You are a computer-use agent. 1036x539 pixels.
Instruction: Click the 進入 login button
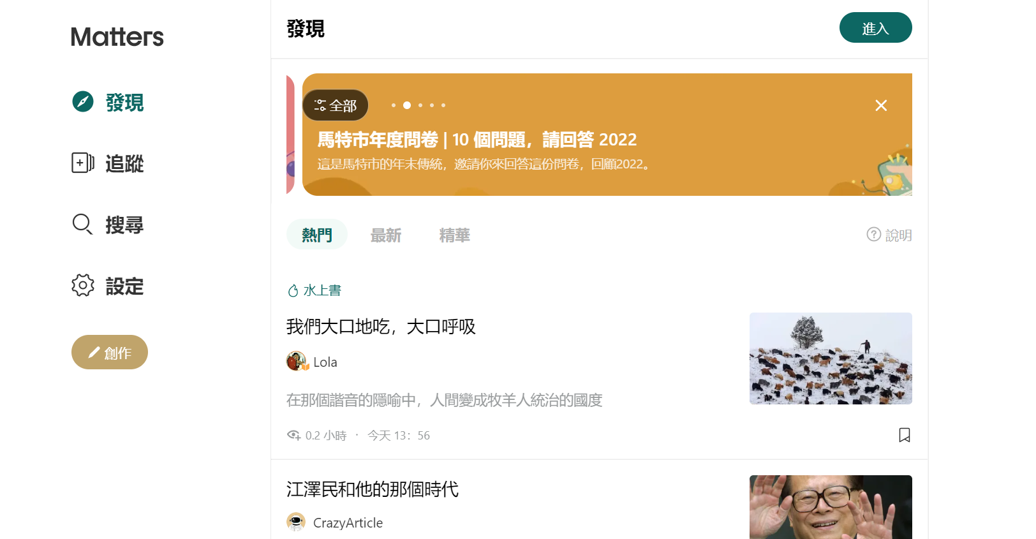(x=875, y=27)
